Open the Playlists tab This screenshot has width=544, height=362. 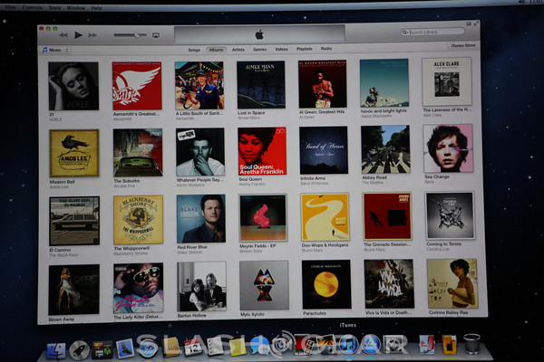point(305,49)
